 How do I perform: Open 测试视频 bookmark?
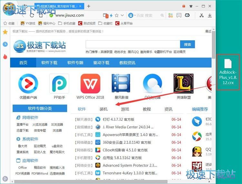(x=87, y=23)
